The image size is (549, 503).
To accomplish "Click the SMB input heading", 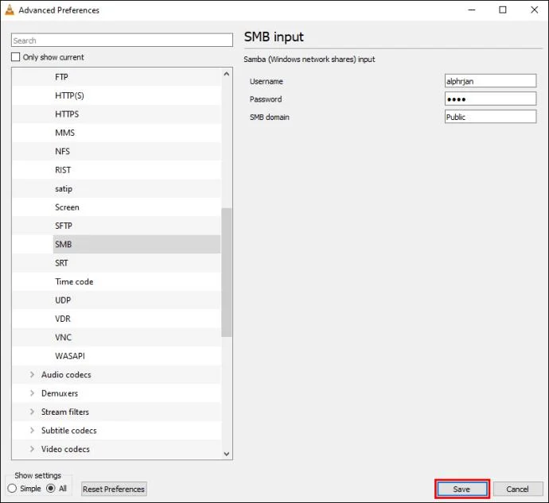I will pyautogui.click(x=274, y=37).
